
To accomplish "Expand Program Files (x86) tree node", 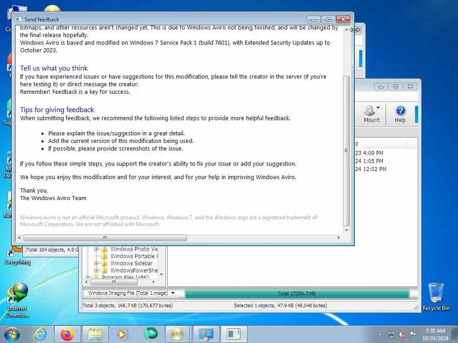I will [88, 277].
